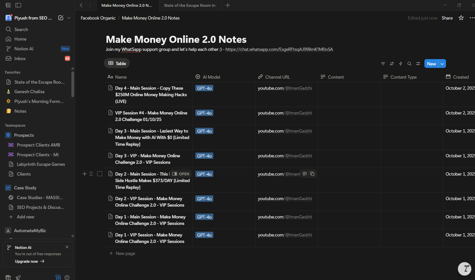This screenshot has width=475, height=280.
Task: Open Name column header menu
Action: pos(149,77)
